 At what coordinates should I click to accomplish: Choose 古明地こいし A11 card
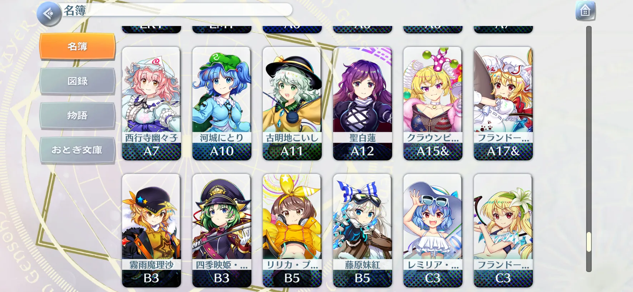292,104
